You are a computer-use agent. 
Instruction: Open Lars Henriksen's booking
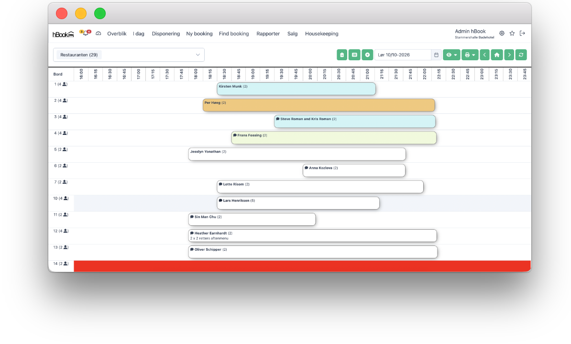(x=298, y=203)
